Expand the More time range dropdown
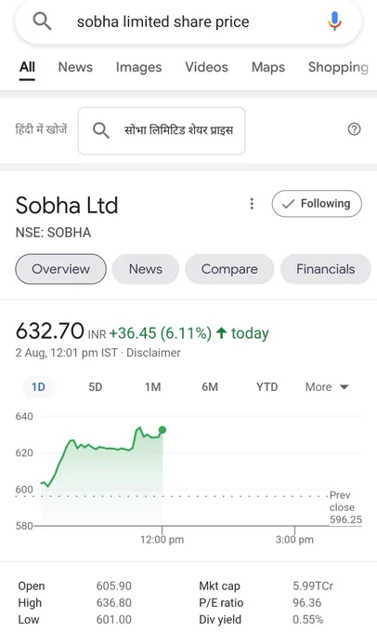This screenshot has width=377, height=633. (x=327, y=387)
